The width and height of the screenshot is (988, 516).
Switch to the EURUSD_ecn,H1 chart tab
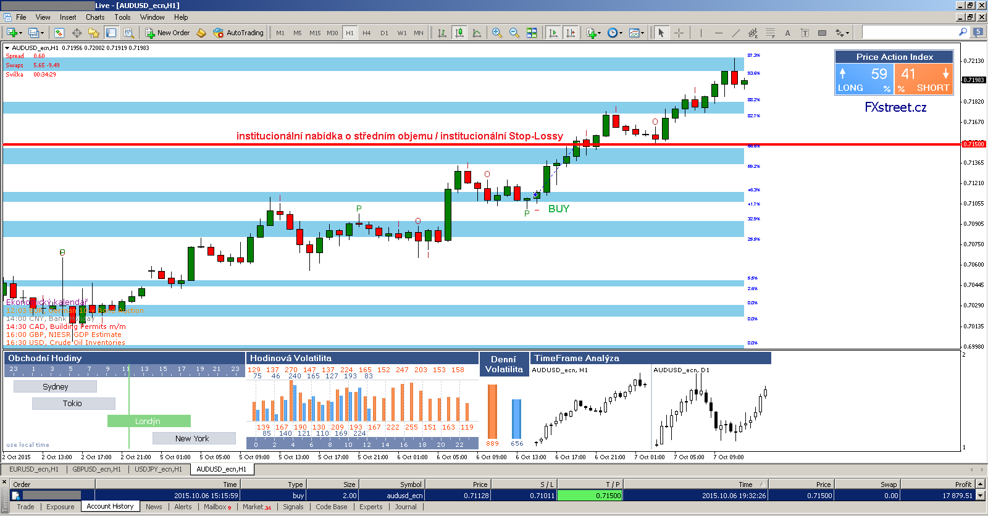34,469
